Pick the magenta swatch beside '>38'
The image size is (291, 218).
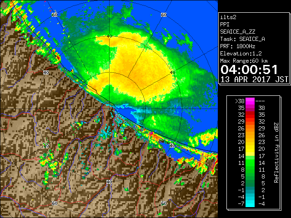(x=250, y=101)
